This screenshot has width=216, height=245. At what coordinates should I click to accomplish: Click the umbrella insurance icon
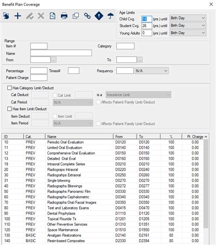click(x=110, y=16)
